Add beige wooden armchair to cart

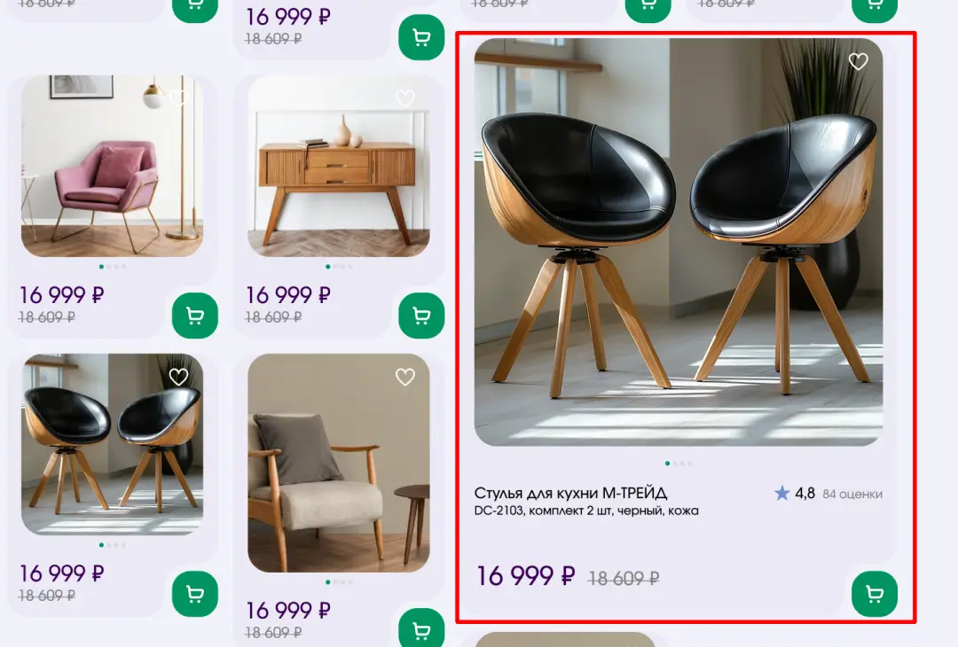point(421,628)
